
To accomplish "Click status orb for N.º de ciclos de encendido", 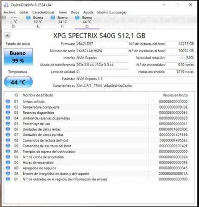I will (8, 157).
